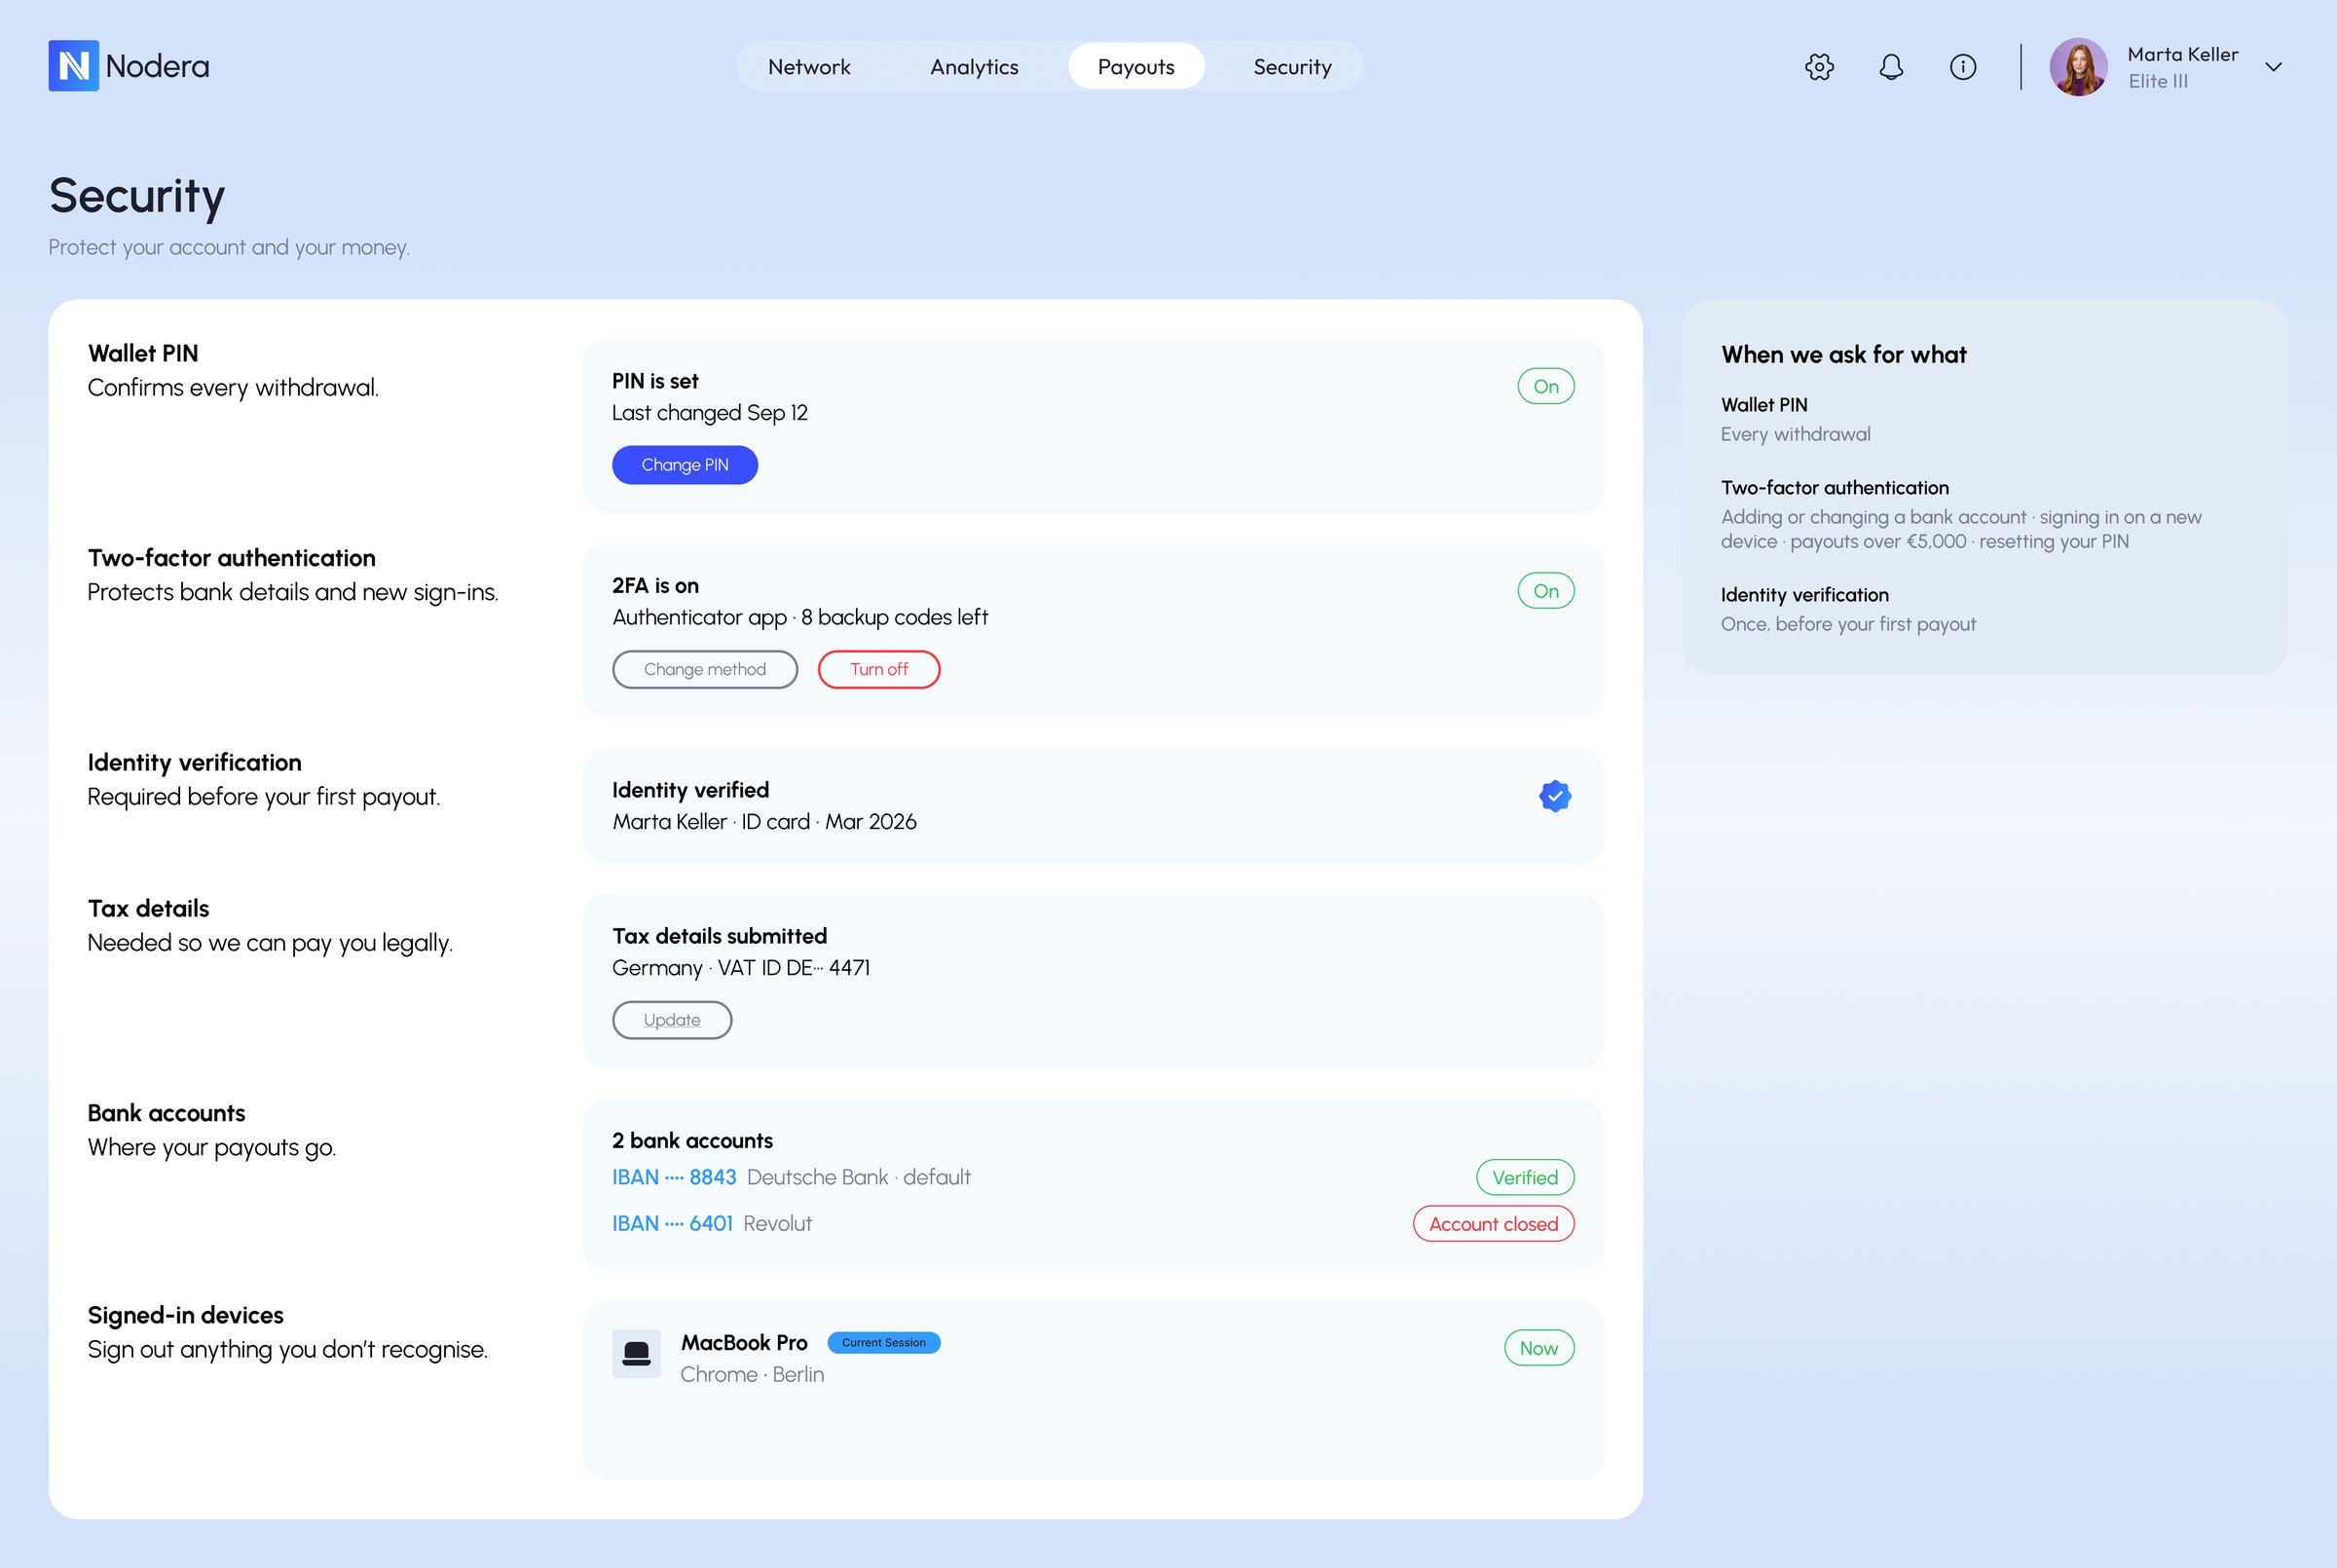This screenshot has height=1568, width=2337.
Task: Click "Once, before your first payout" text
Action: [x=1848, y=624]
